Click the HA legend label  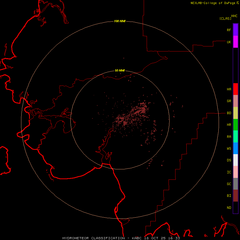point(229,89)
